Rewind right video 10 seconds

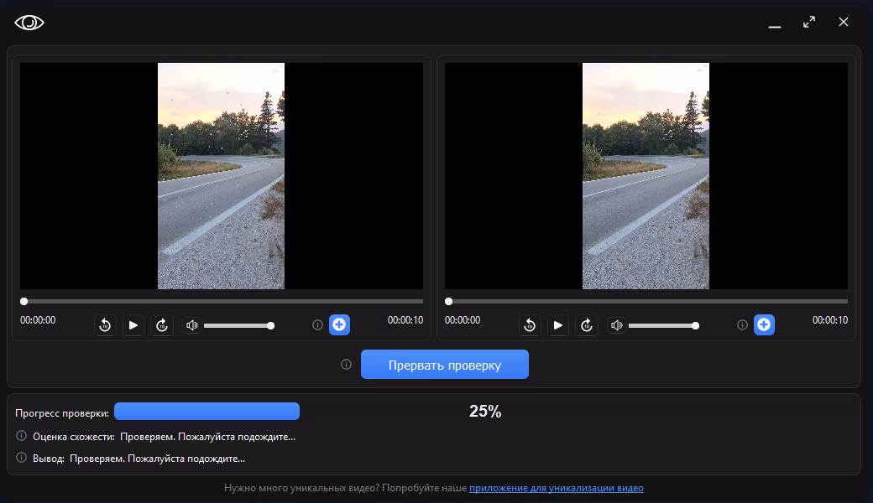[530, 325]
